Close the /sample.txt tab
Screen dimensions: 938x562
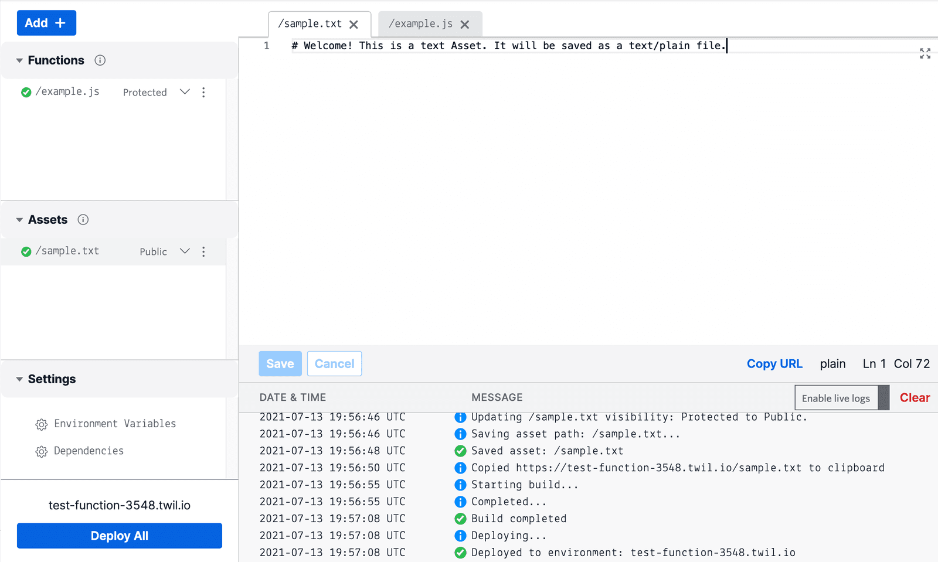click(x=354, y=24)
